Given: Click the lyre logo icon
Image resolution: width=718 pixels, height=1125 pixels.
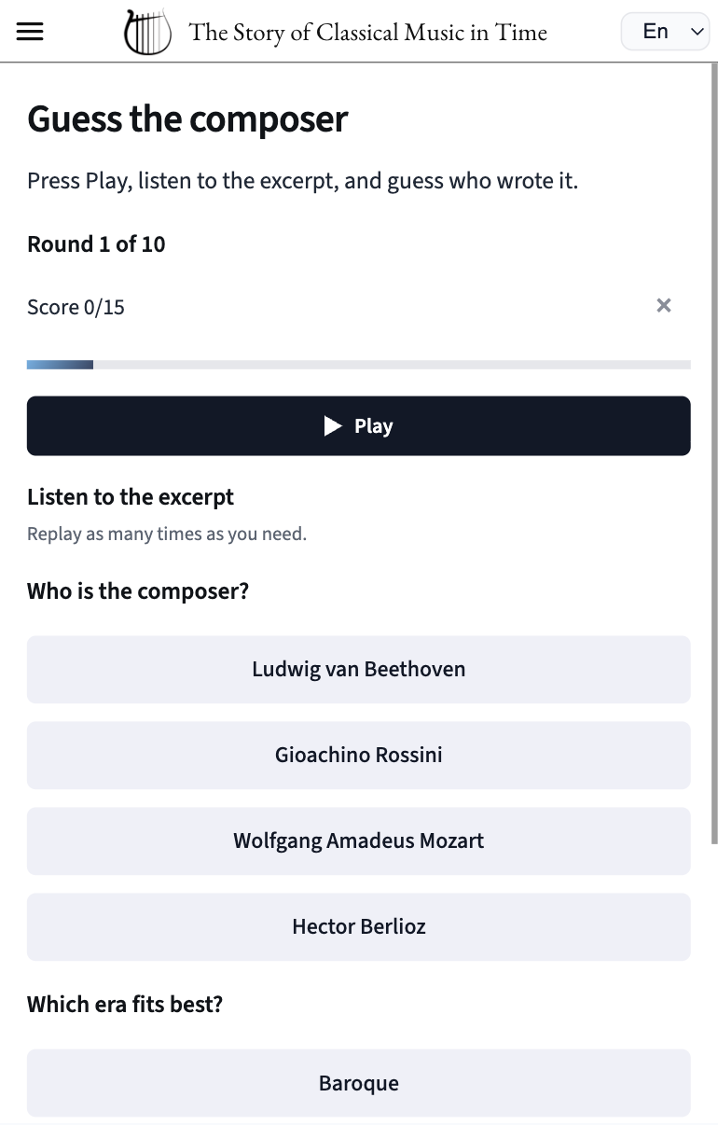Looking at the screenshot, I should 146,31.
